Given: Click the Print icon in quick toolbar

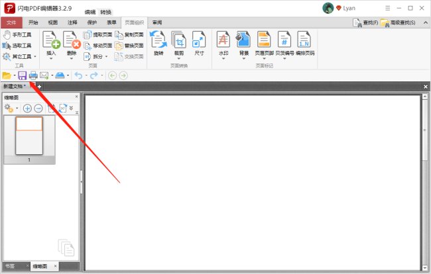Looking at the screenshot, I should pyautogui.click(x=33, y=75).
